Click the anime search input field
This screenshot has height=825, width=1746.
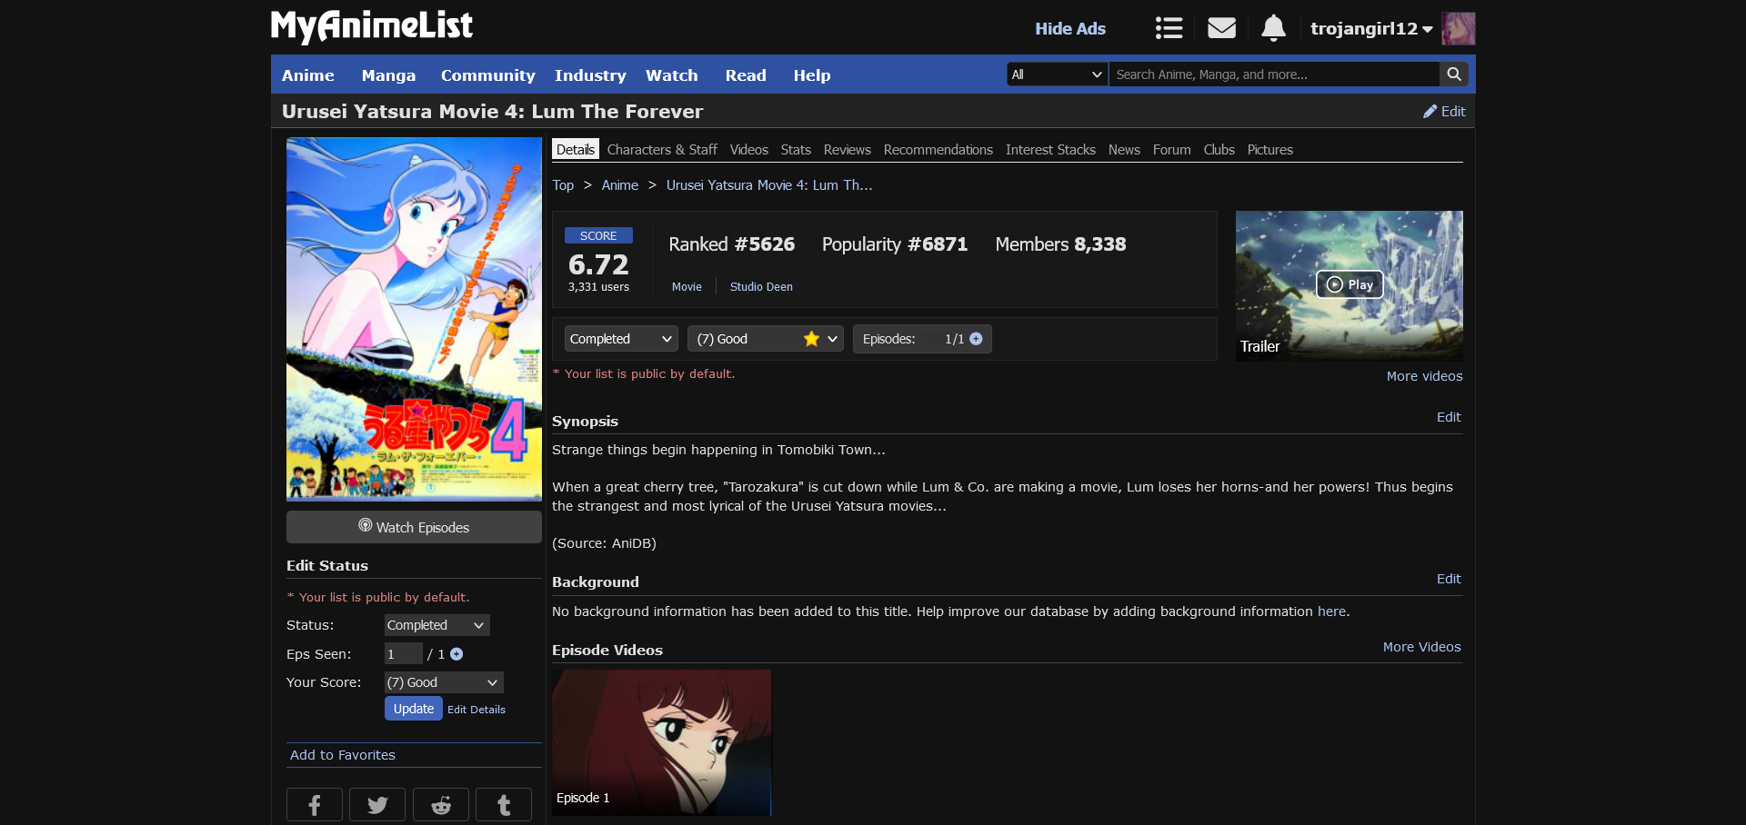[x=1273, y=75]
